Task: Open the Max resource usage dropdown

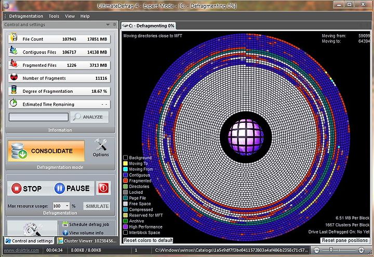Action: 67,206
